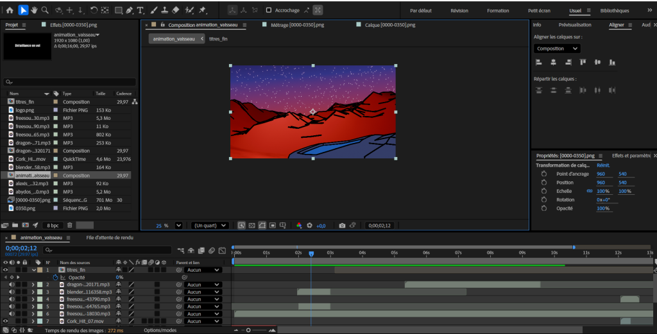Hide the titres_fin layer with eye icon
This screenshot has height=334, width=657.
point(6,270)
